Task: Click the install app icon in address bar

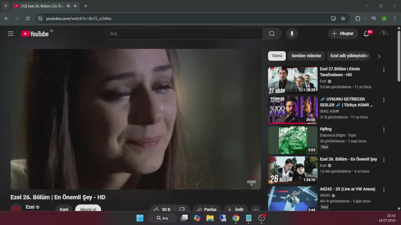Action: pyautogui.click(x=334, y=18)
